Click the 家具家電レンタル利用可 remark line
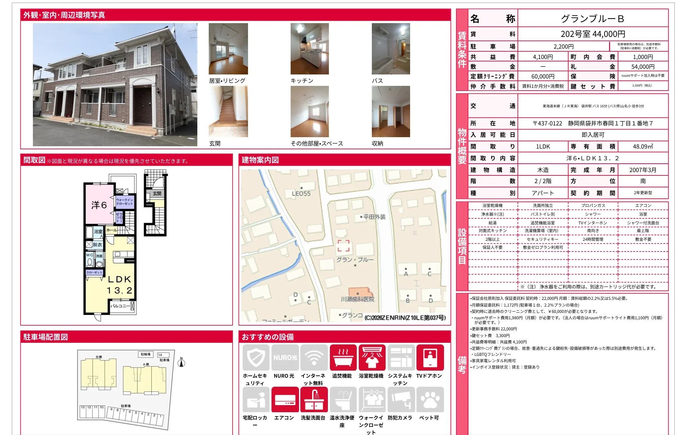 coord(493,361)
